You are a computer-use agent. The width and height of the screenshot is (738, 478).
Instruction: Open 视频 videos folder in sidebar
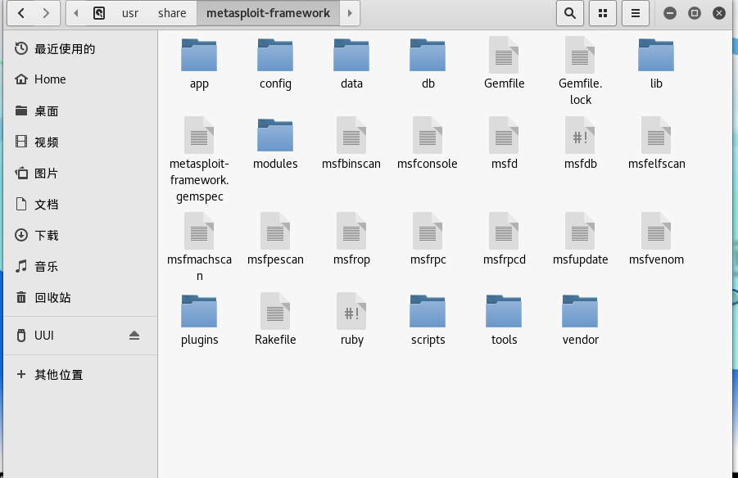(x=80, y=142)
